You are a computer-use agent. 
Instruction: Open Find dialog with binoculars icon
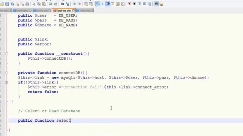point(62,4)
